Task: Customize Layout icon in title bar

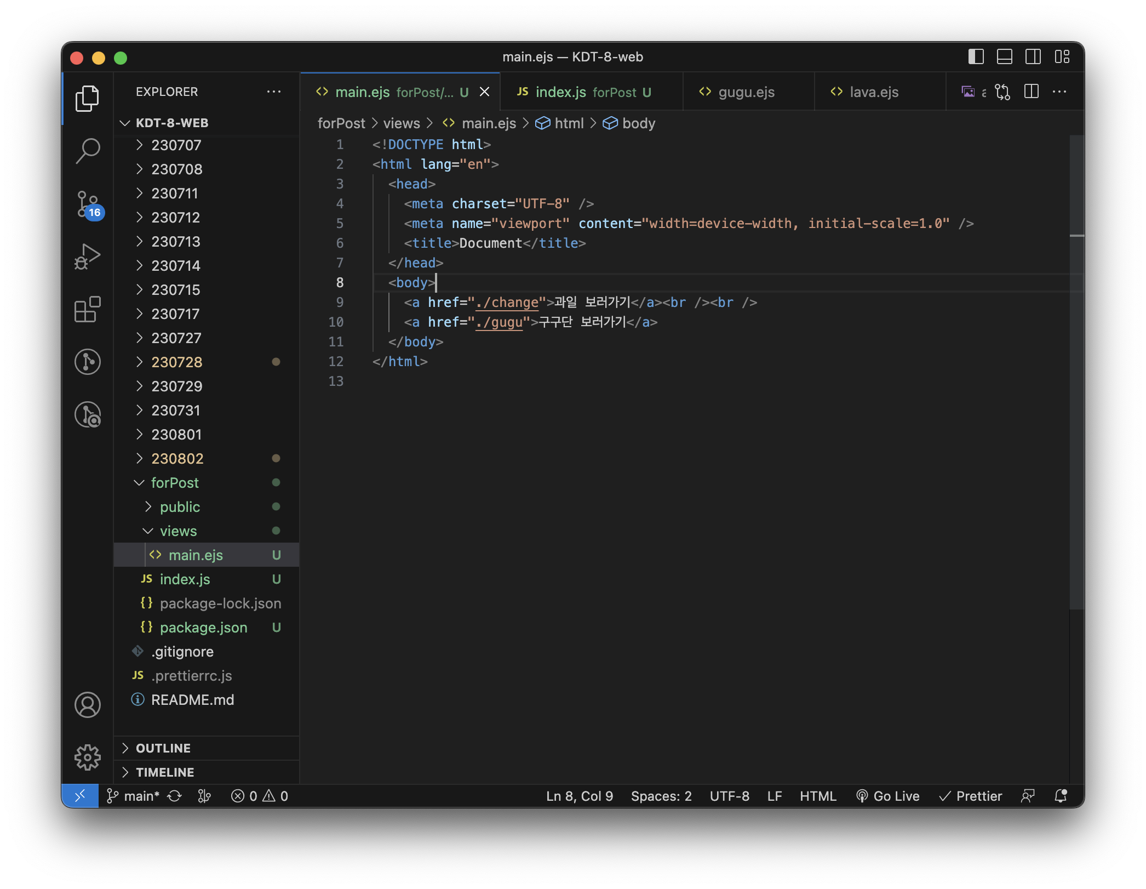Action: 1062,56
